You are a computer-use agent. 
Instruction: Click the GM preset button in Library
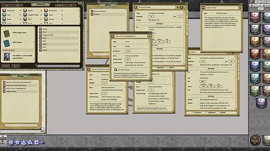click(x=7, y=5)
